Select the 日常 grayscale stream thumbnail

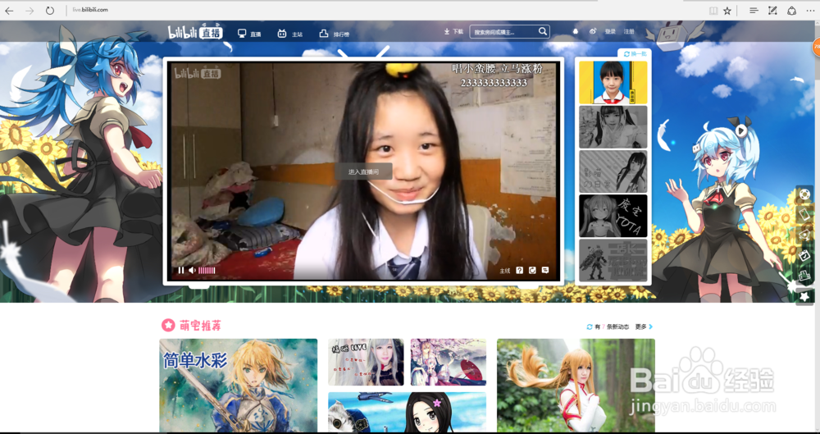613,171
